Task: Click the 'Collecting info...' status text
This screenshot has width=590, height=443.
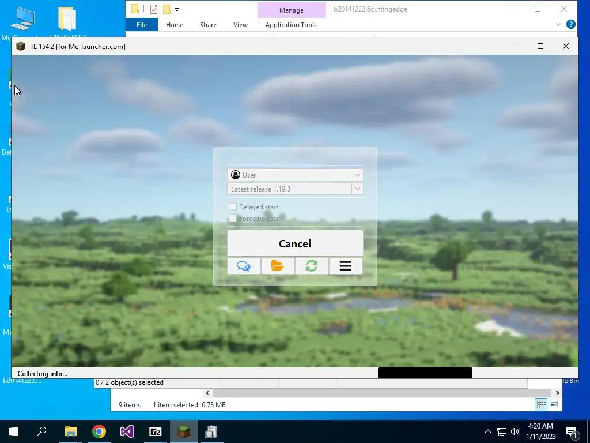Action: (43, 374)
